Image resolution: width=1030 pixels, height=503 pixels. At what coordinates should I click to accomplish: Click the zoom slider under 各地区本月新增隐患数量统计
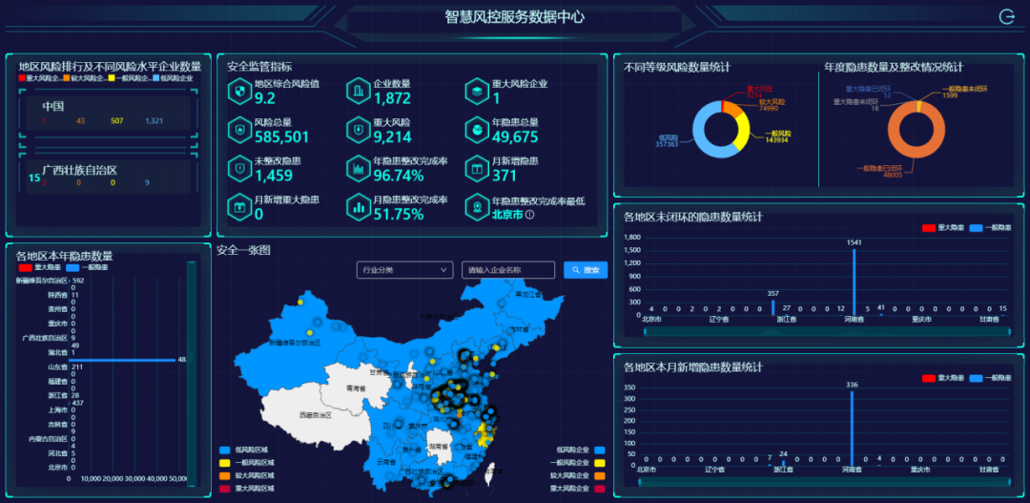click(823, 483)
